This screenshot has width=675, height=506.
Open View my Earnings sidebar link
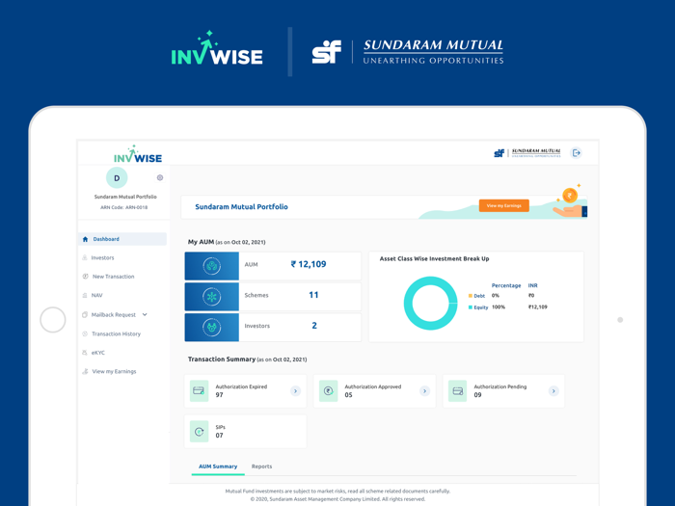click(114, 371)
